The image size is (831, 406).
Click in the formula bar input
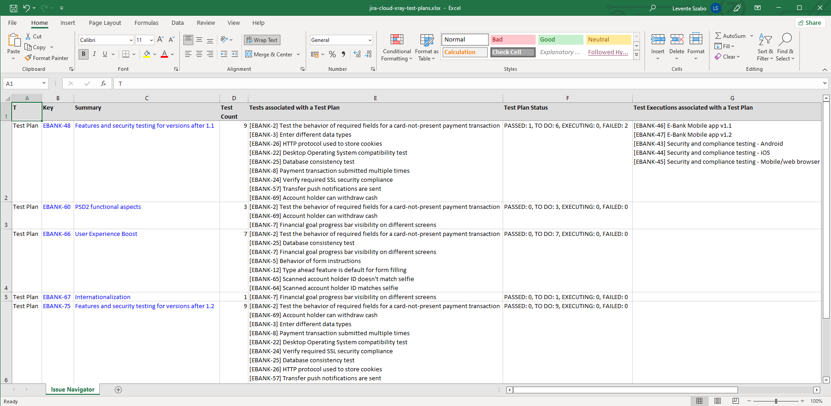tap(467, 83)
